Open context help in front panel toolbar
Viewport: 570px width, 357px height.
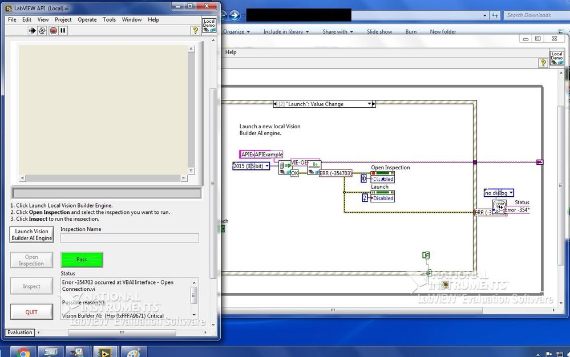coord(195,30)
